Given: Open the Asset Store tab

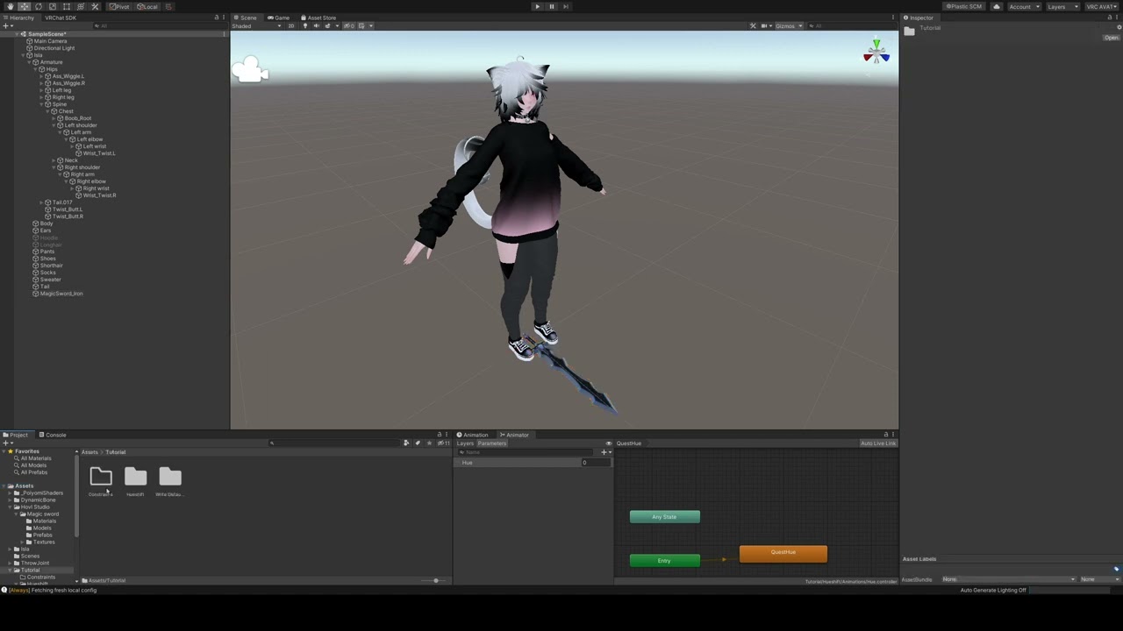Looking at the screenshot, I should click(318, 18).
